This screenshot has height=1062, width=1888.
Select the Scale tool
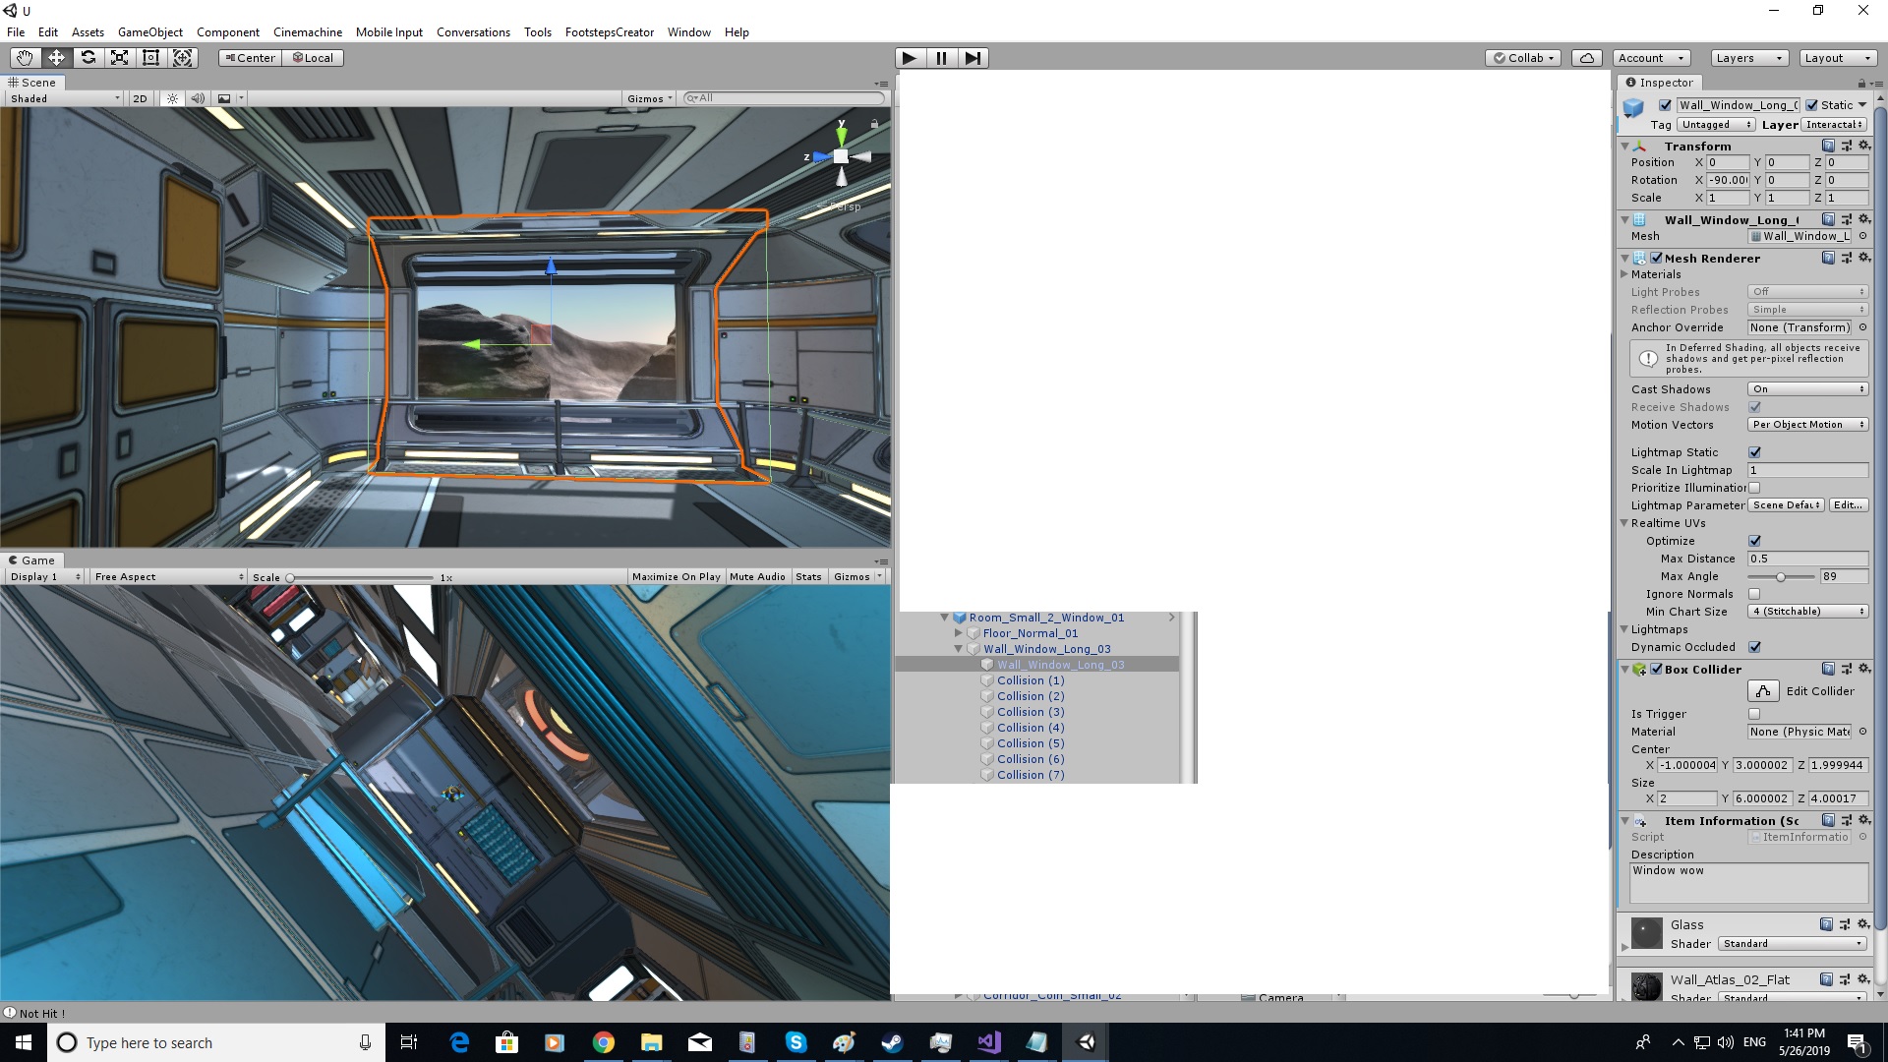119,57
